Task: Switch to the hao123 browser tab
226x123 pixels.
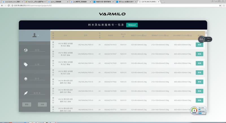Action: click(34, 2)
